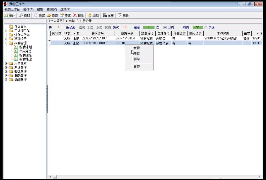Click the horizontal scrollbar right arrow
This screenshot has width=266, height=180.
[259, 177]
